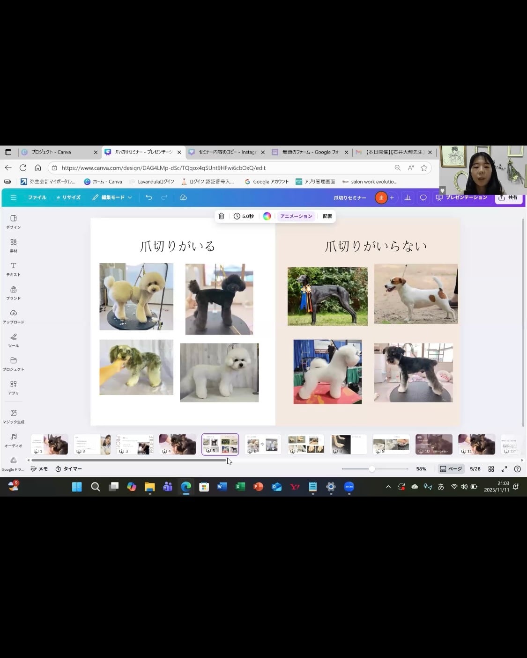Click the 58% zoom percentage value
This screenshot has height=658, width=527.
point(421,468)
